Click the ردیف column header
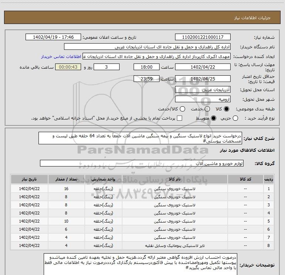Viewport: 285px width, 275px height. (x=269, y=179)
